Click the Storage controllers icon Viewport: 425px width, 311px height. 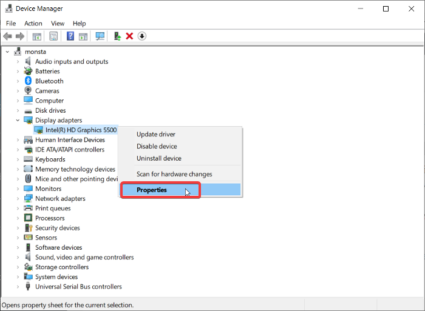point(28,267)
